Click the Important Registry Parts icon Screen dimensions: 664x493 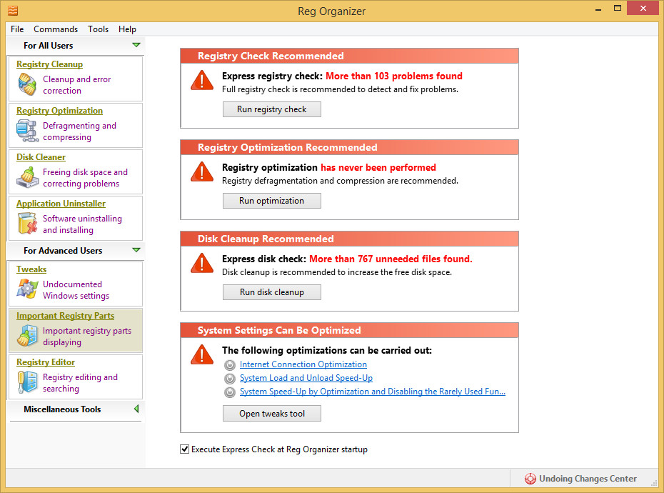[27, 336]
